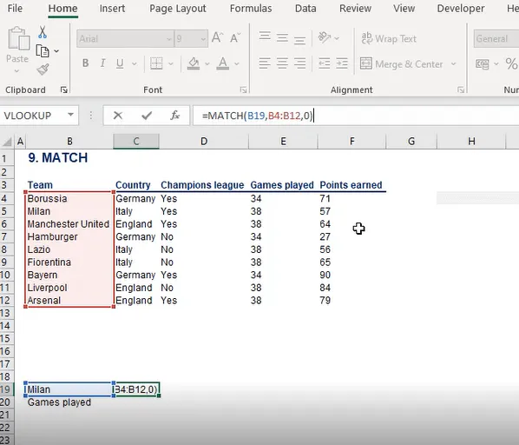The image size is (519, 445).
Task: Click the Points earned header cell
Action: 351,185
